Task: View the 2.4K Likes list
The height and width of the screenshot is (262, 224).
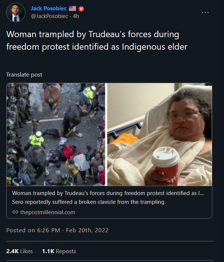Action: (x=19, y=251)
